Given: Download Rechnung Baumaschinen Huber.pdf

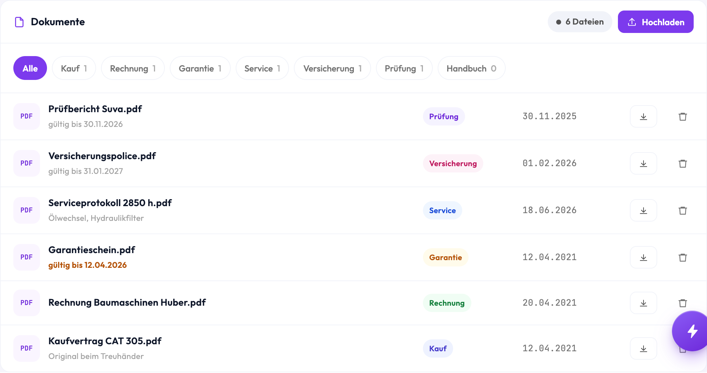Looking at the screenshot, I should (x=643, y=303).
